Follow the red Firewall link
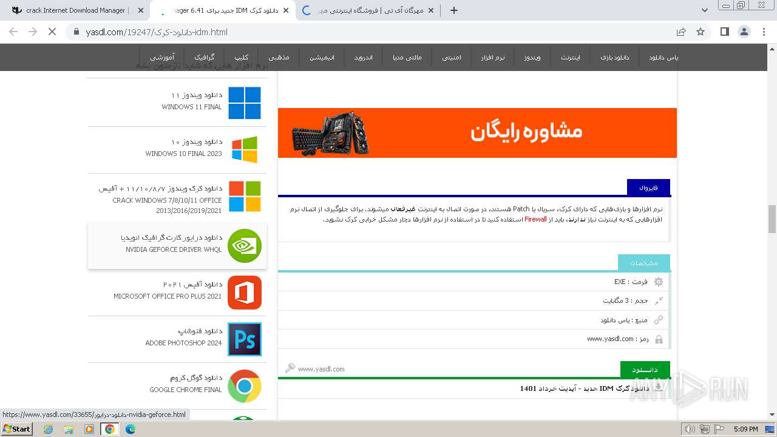The height and width of the screenshot is (437, 777). (535, 219)
